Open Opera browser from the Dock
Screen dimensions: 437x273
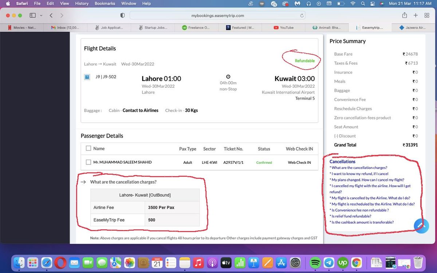(60, 262)
